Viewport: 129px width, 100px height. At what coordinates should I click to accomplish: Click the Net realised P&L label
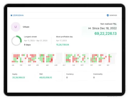(109, 24)
